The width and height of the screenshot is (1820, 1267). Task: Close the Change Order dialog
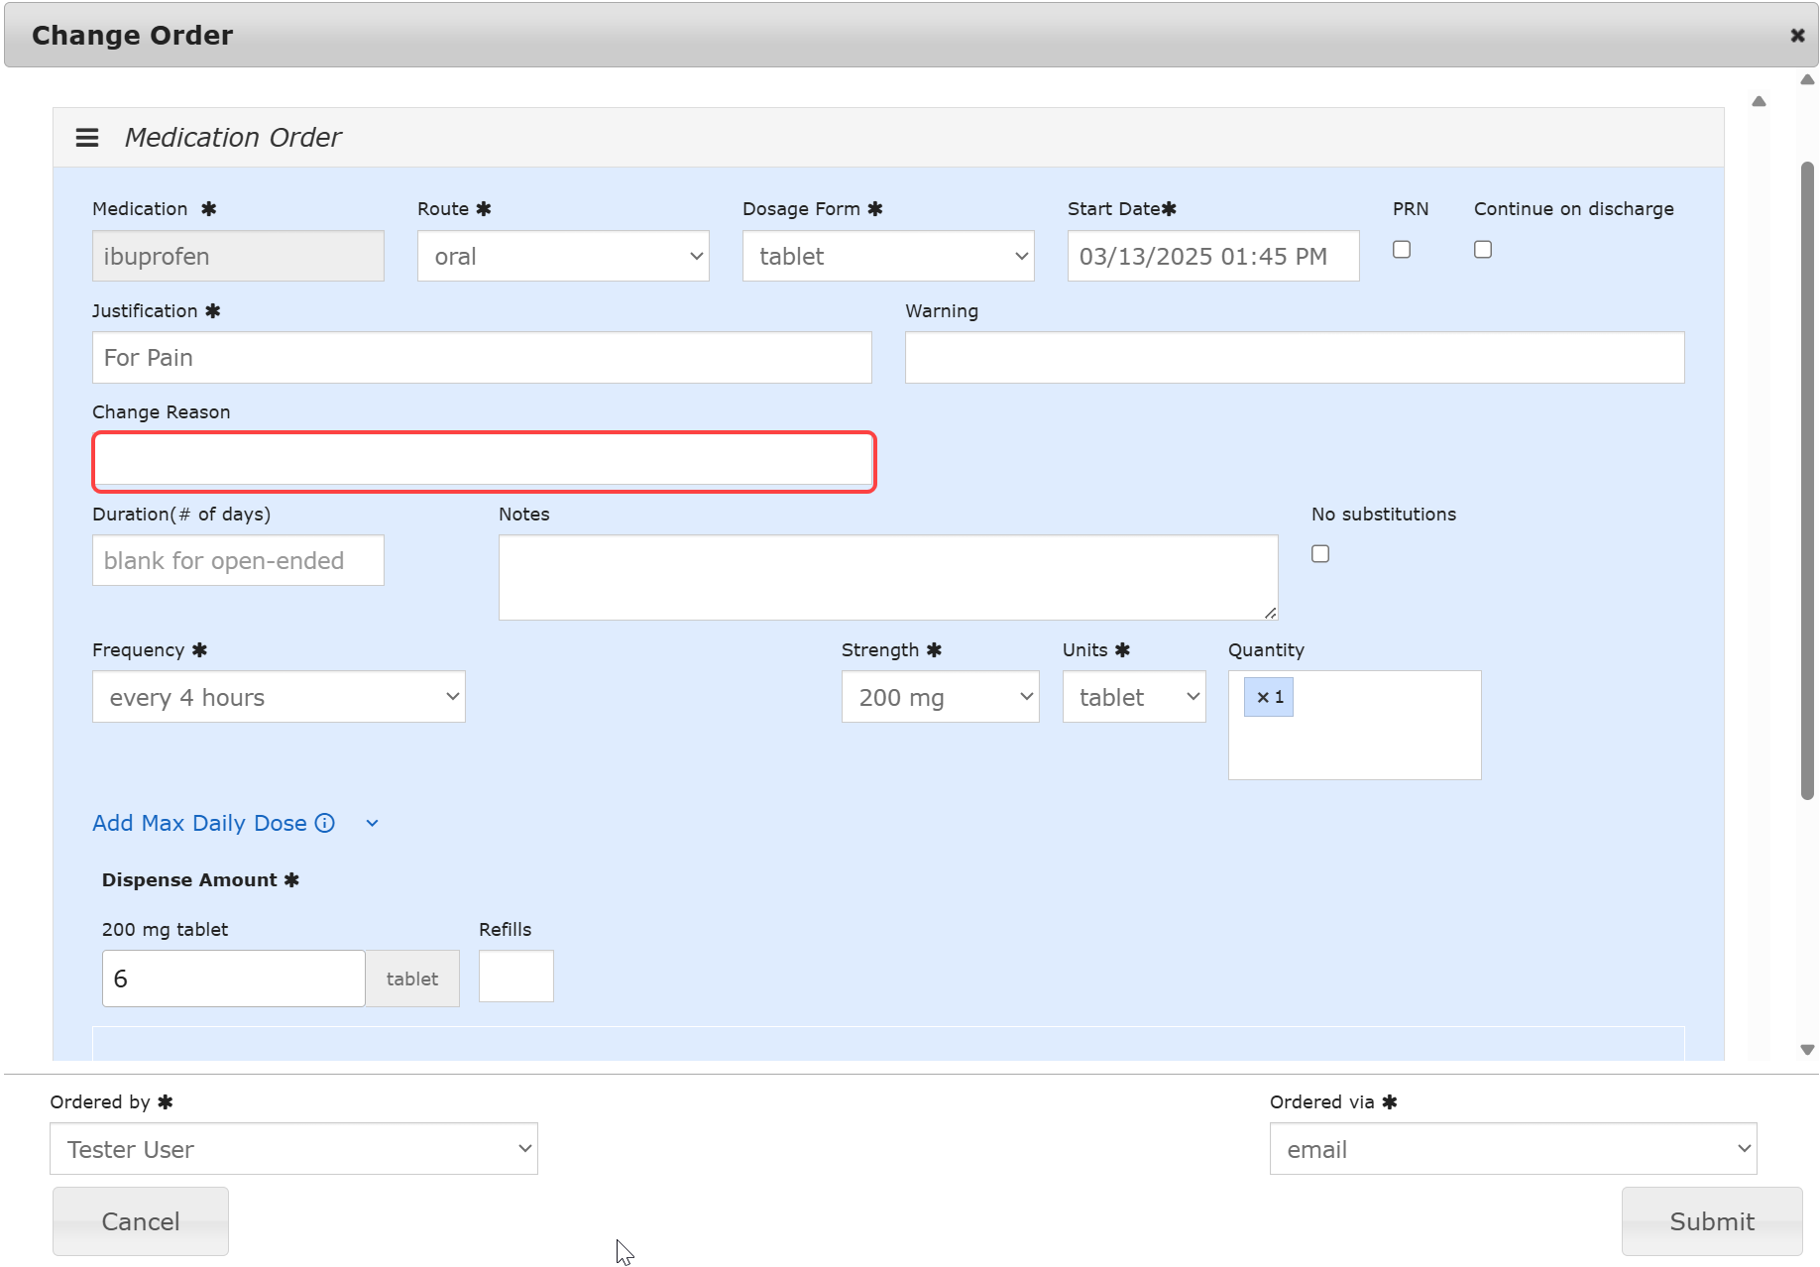(1796, 36)
